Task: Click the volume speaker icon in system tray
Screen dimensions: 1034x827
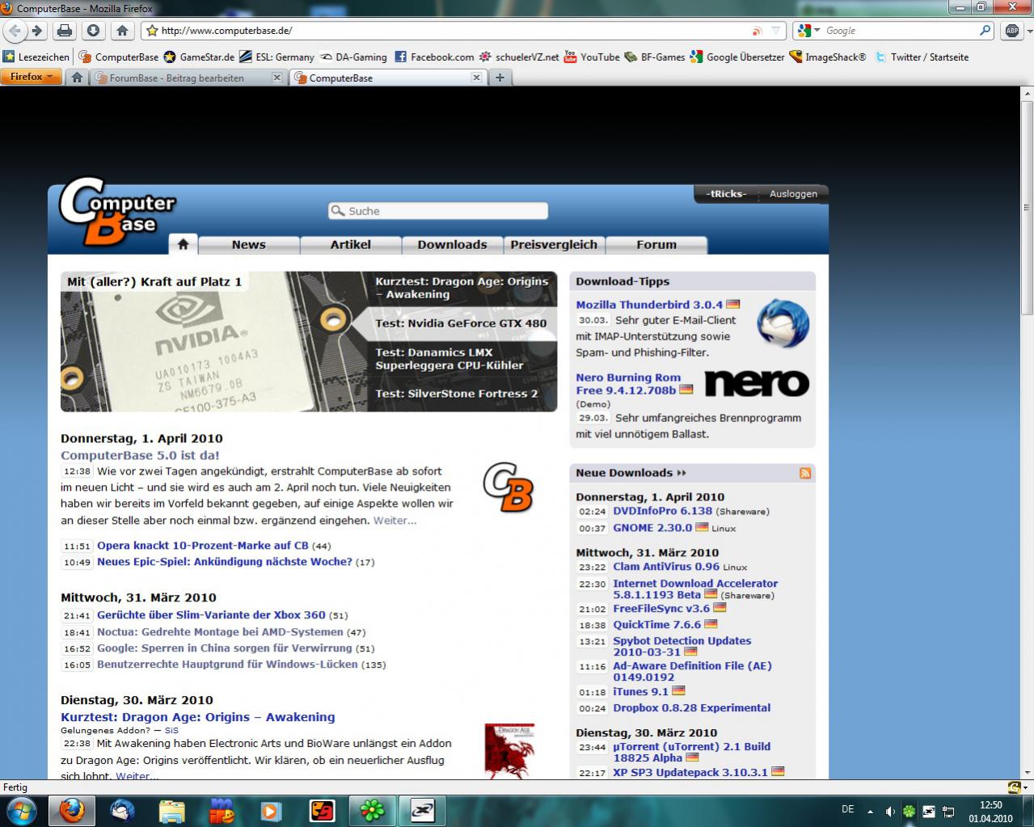Action: click(889, 811)
